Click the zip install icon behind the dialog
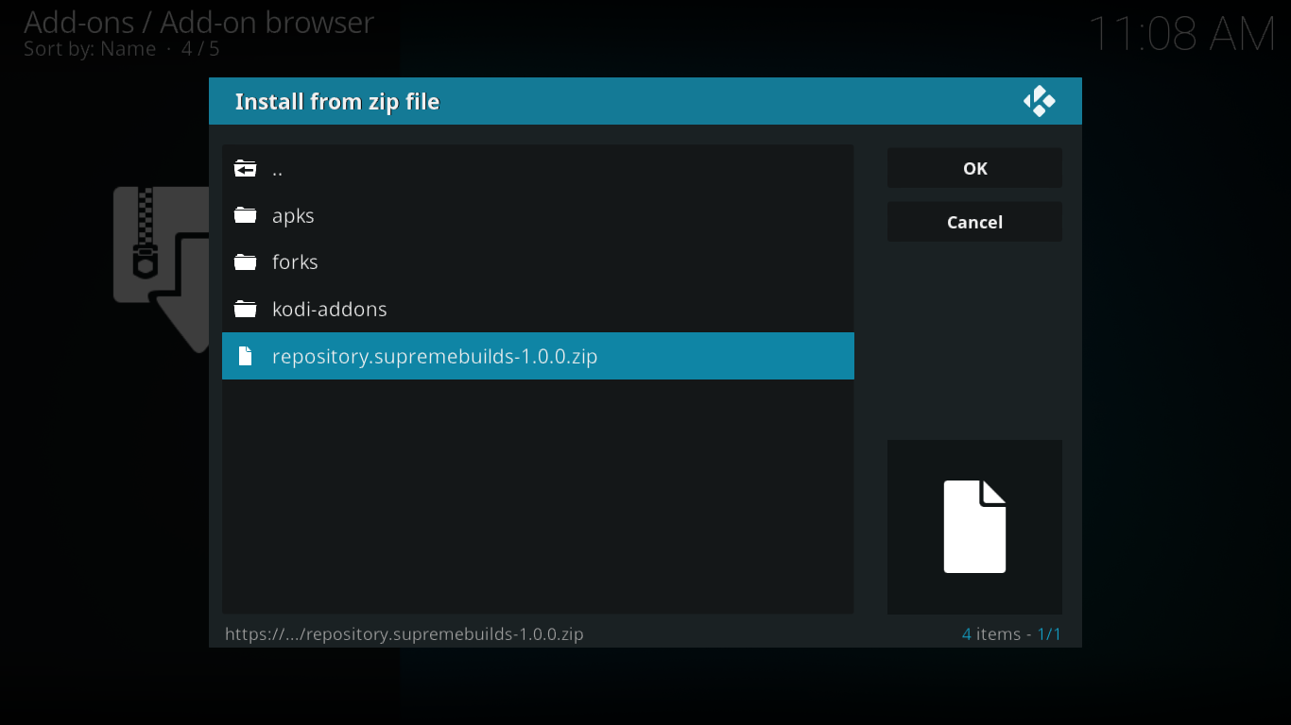 (161, 269)
